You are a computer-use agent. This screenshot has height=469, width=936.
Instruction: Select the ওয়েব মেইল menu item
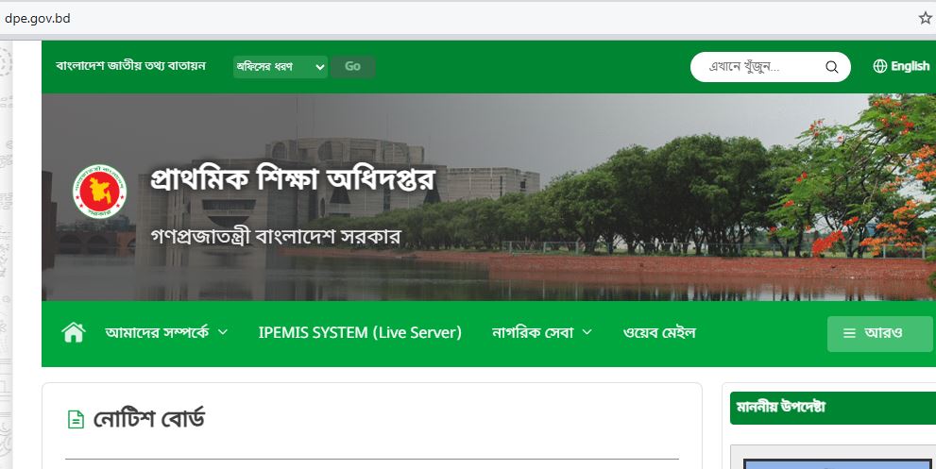coord(659,332)
